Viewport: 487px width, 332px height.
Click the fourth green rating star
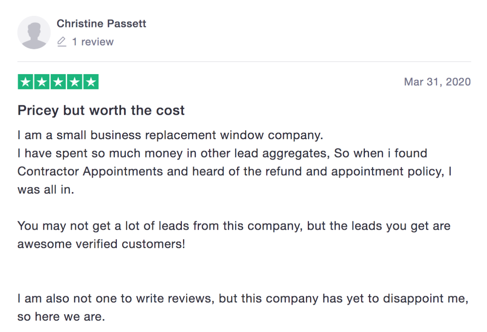coord(75,82)
